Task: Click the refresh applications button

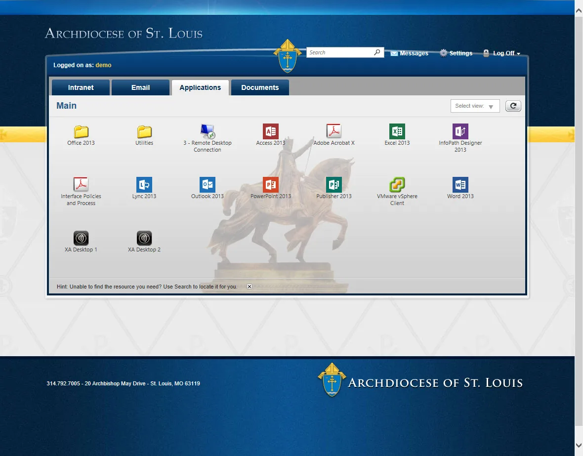Action: [x=513, y=106]
